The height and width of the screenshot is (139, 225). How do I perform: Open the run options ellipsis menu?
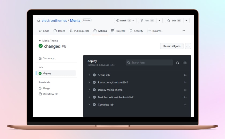(x=188, y=46)
